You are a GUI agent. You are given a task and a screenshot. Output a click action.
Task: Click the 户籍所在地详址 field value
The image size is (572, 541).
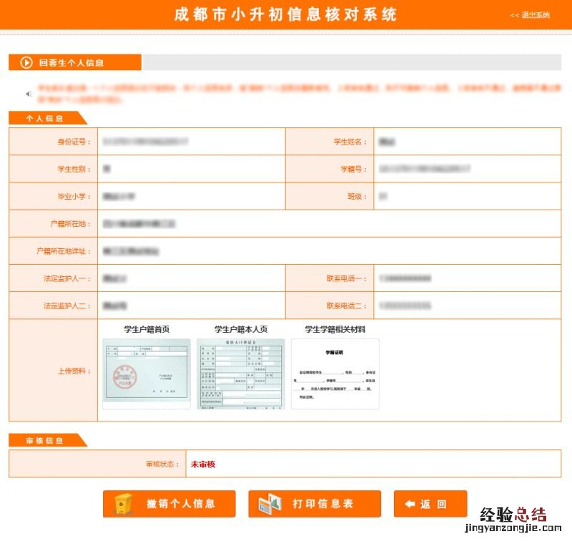click(131, 251)
